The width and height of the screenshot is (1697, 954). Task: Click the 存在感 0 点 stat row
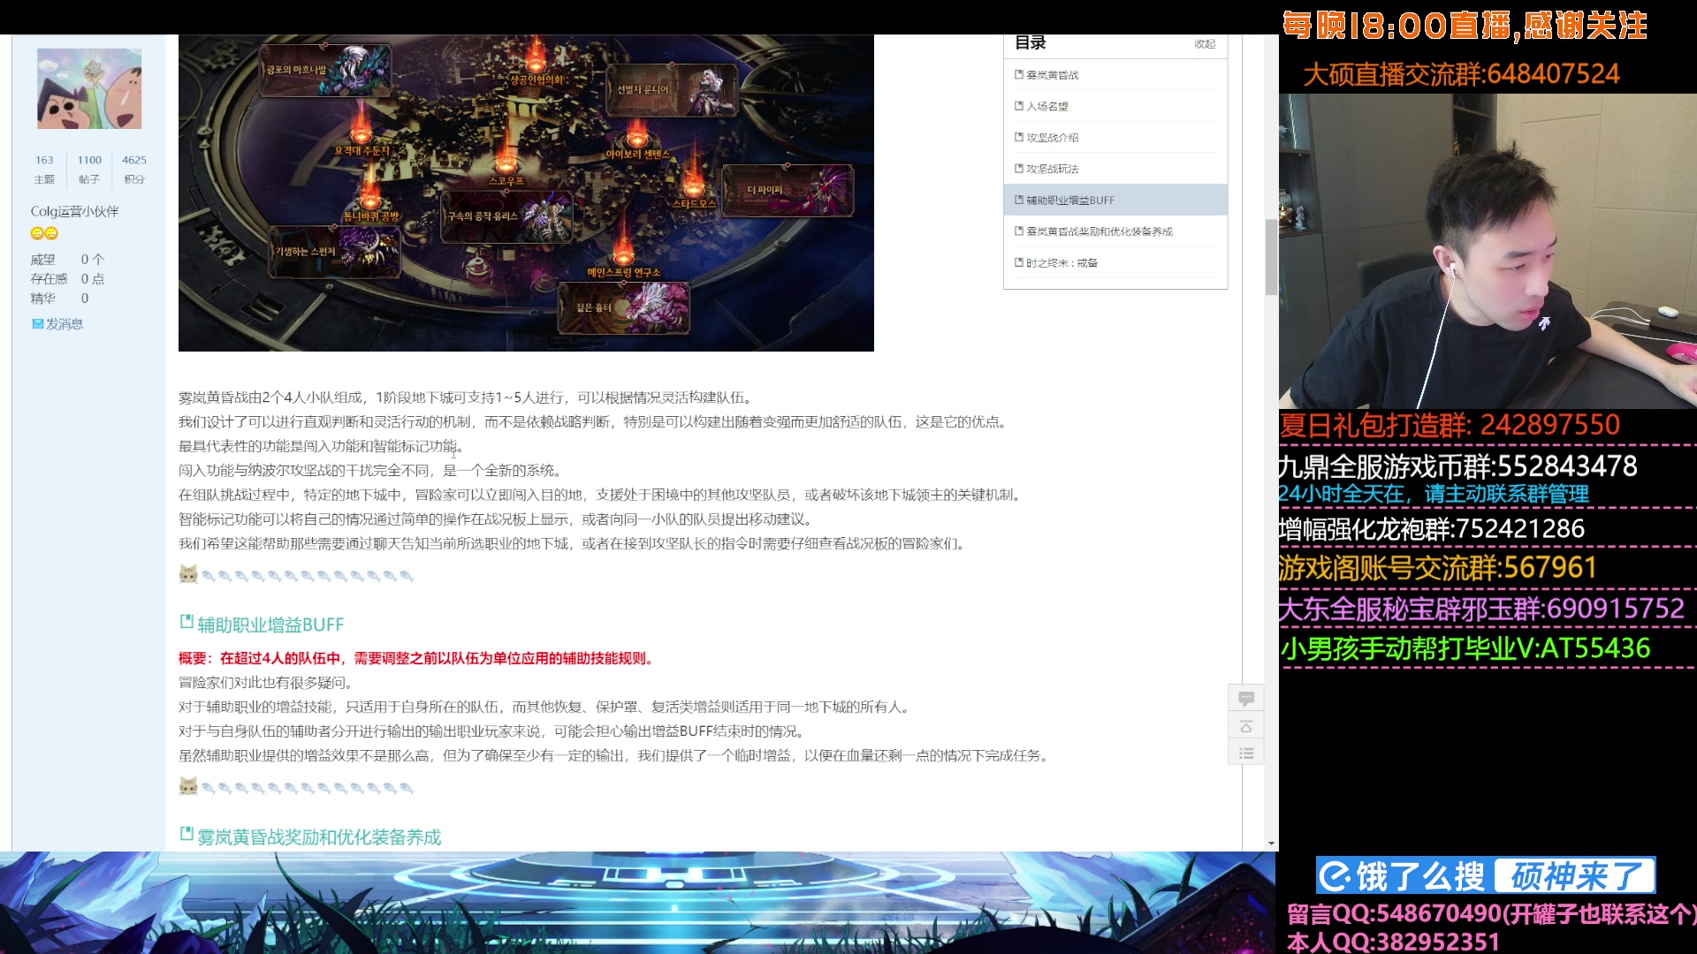point(67,279)
